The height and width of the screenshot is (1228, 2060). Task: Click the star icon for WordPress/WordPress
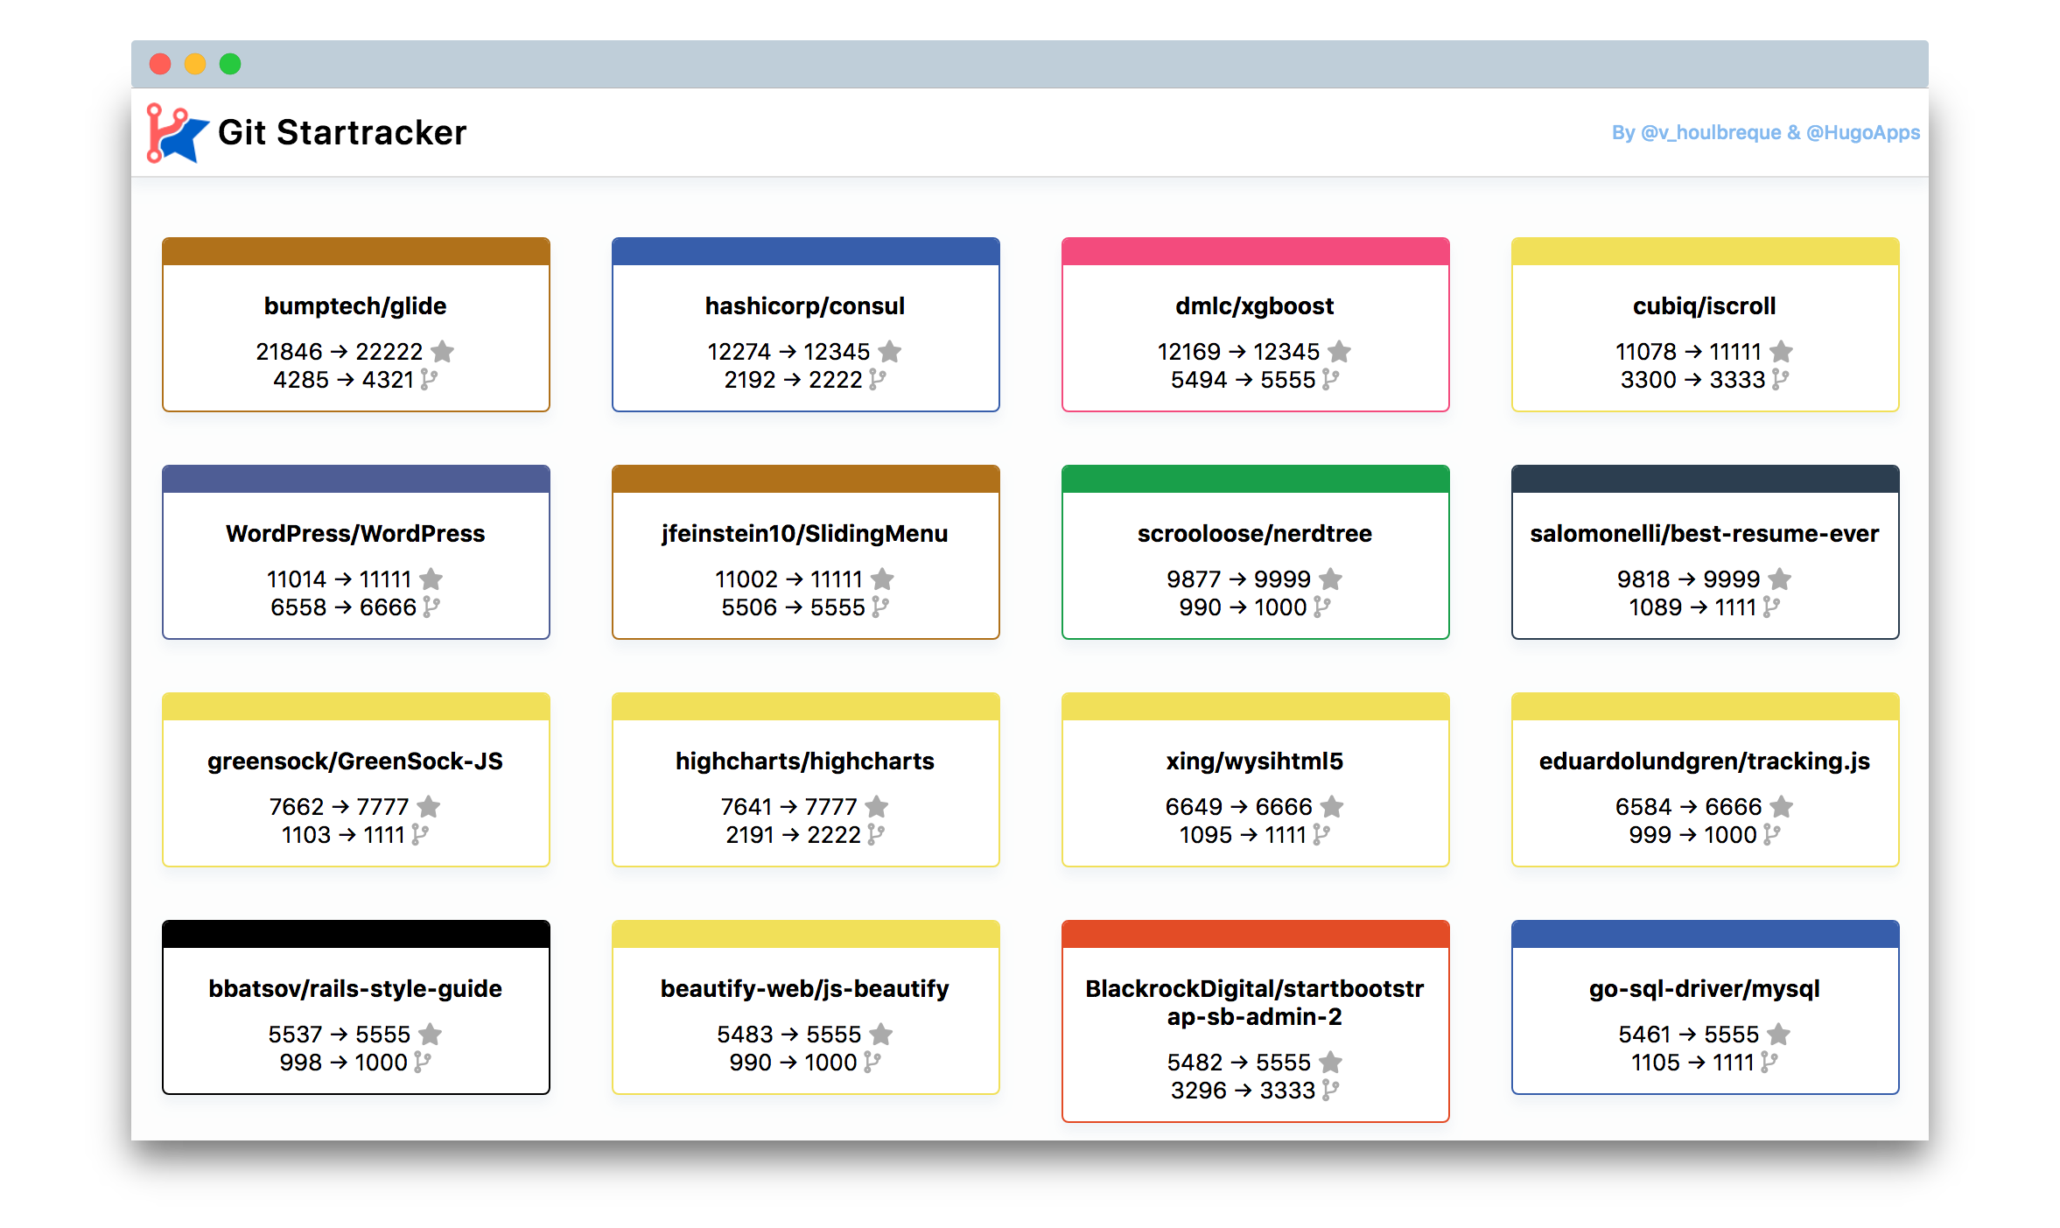430,579
